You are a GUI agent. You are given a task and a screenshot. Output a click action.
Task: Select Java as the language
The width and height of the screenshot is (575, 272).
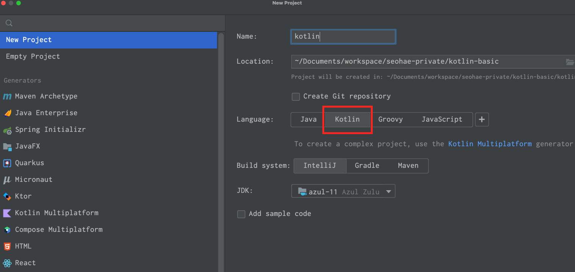click(308, 119)
